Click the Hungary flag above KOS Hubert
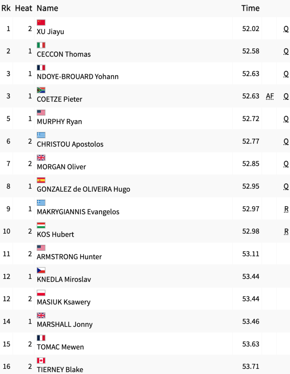The image size is (290, 374). [x=41, y=225]
